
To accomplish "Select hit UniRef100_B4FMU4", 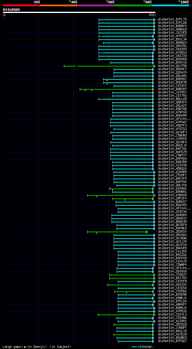I will [x=172, y=159].
